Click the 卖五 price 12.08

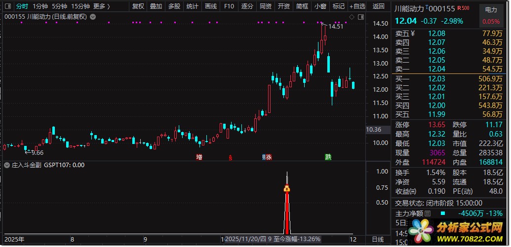437,34
